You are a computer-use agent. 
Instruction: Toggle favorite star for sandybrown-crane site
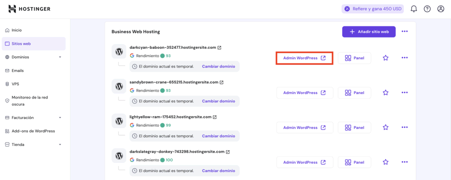click(x=385, y=92)
